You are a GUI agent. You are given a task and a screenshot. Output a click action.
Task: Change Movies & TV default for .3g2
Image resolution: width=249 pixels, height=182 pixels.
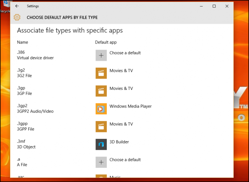tap(121, 71)
